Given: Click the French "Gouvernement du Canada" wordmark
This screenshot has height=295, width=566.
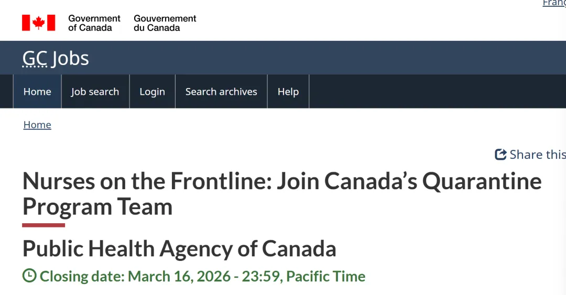Looking at the screenshot, I should 165,23.
